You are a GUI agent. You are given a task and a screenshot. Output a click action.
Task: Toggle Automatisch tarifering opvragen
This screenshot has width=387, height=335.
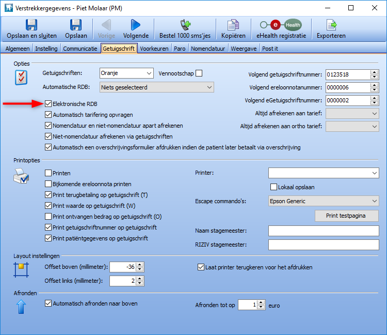(49, 114)
